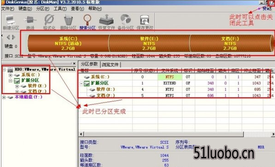Click the 删除分区 delete partition icon
The image size is (275, 167).
point(68,22)
